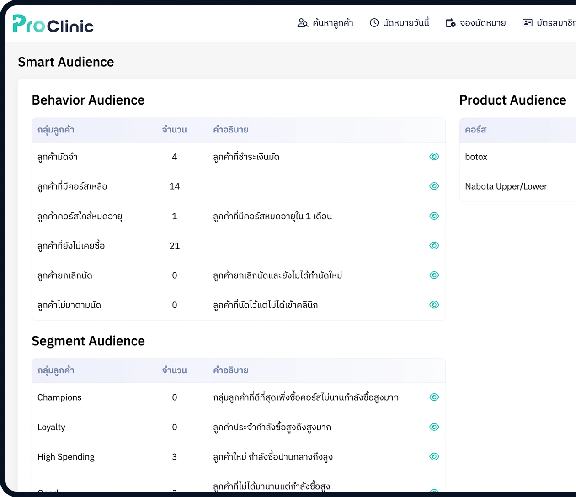View ลูกค้าไม่มาตามนัด group via eye icon

[x=434, y=305]
